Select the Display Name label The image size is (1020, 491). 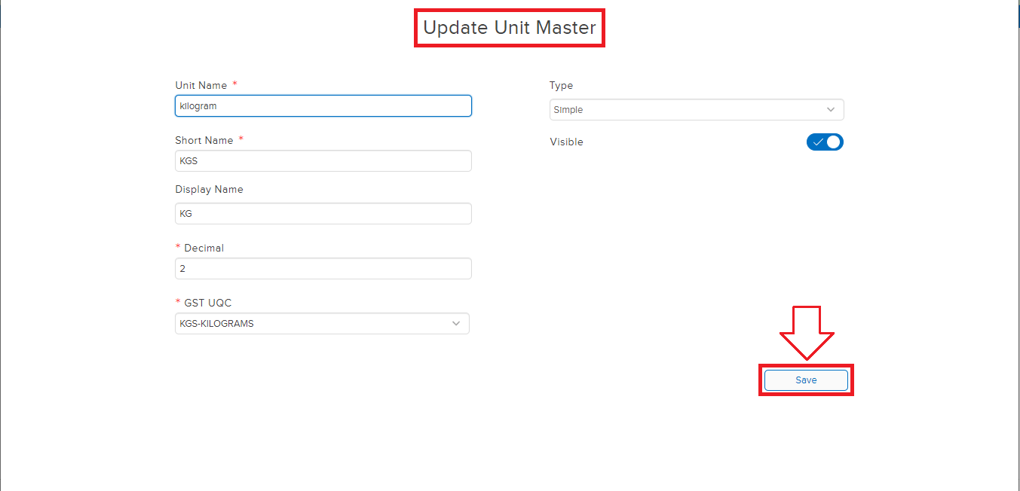209,190
